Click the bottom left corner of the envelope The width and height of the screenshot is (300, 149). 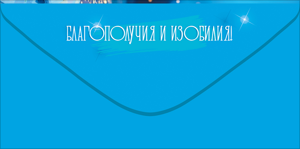click(x=1, y=147)
